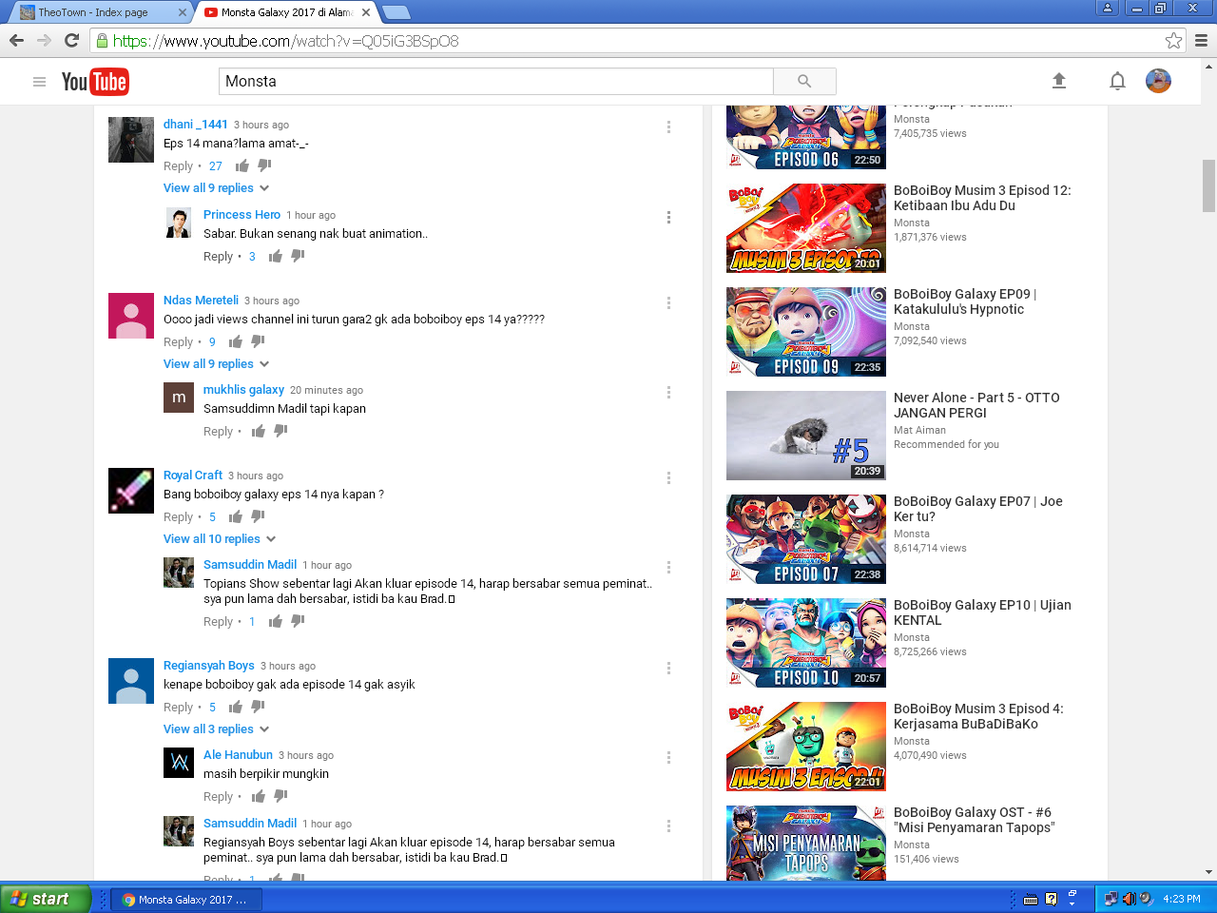Open the upload video icon
The image size is (1217, 913).
pyautogui.click(x=1059, y=81)
